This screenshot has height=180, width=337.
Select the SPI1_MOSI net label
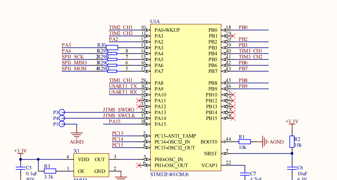click(74, 69)
